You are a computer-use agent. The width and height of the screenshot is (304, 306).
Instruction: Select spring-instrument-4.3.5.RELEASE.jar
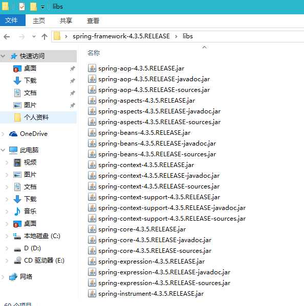[151, 294]
